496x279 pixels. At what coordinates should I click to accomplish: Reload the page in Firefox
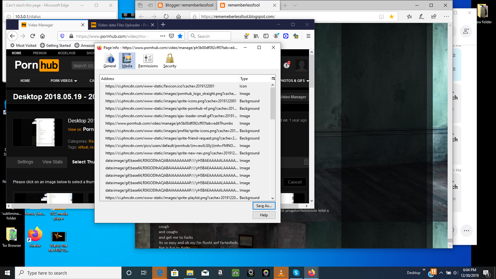[33, 36]
